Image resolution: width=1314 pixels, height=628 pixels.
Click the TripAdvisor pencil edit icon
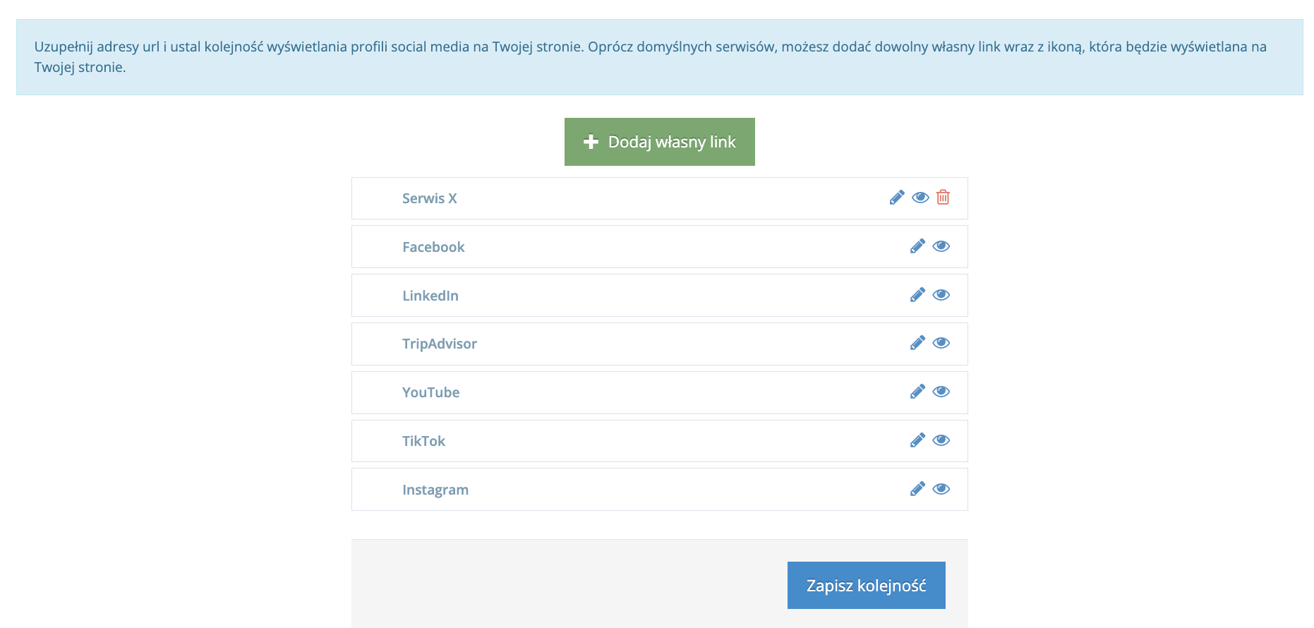pyautogui.click(x=917, y=343)
